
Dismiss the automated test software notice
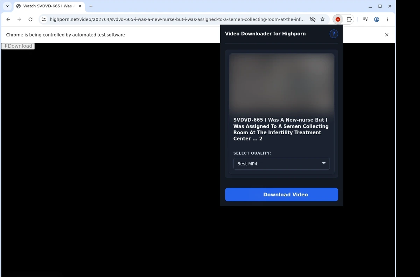click(387, 35)
